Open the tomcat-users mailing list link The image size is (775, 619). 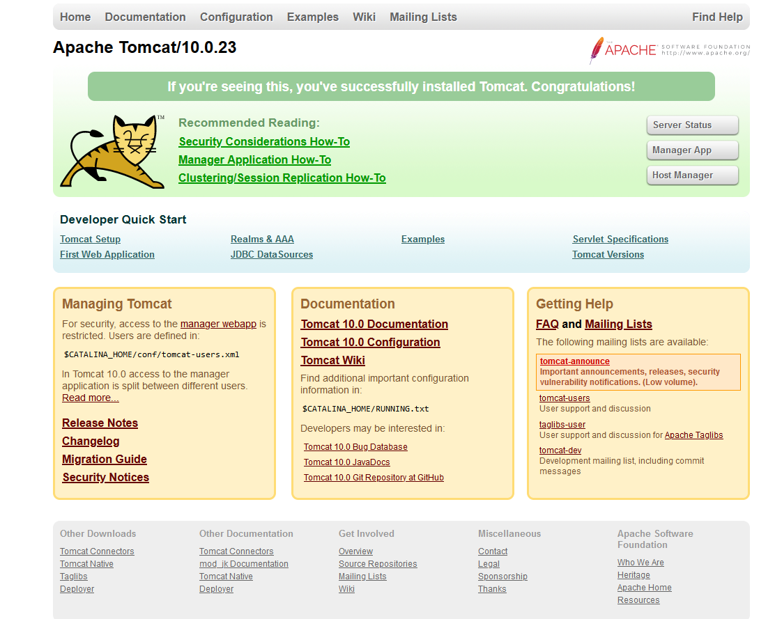coord(565,398)
